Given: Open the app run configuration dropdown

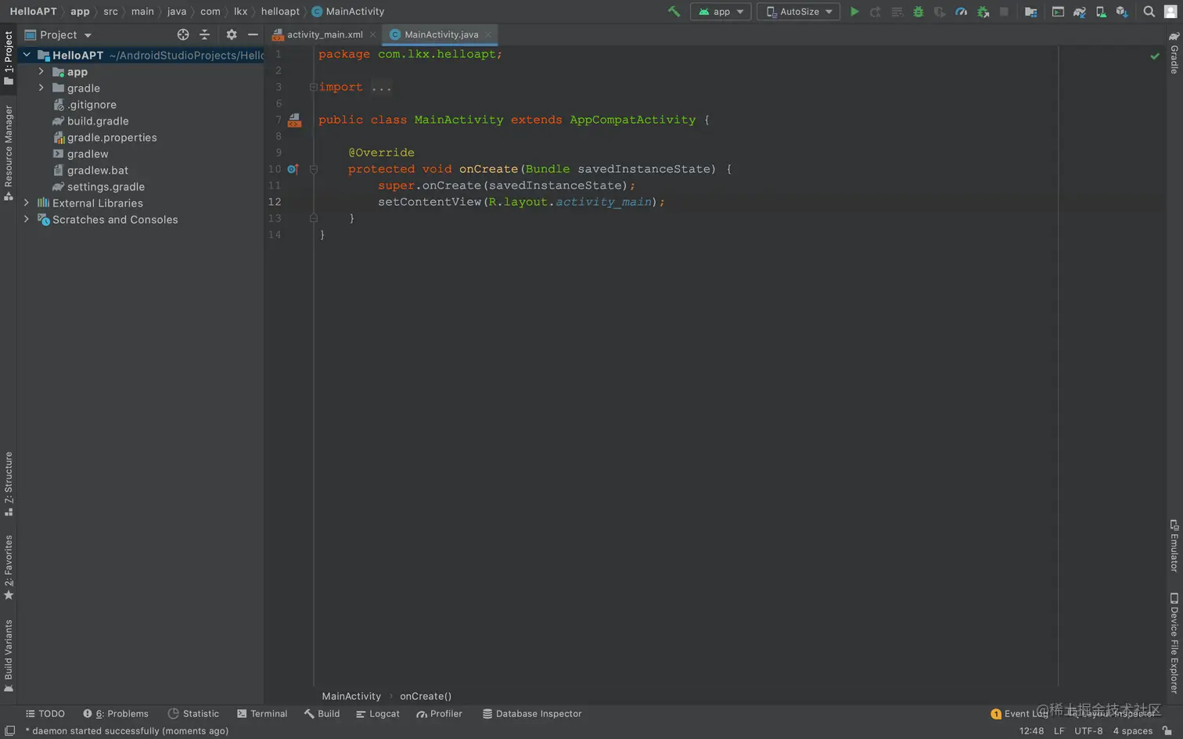Looking at the screenshot, I should 721,12.
